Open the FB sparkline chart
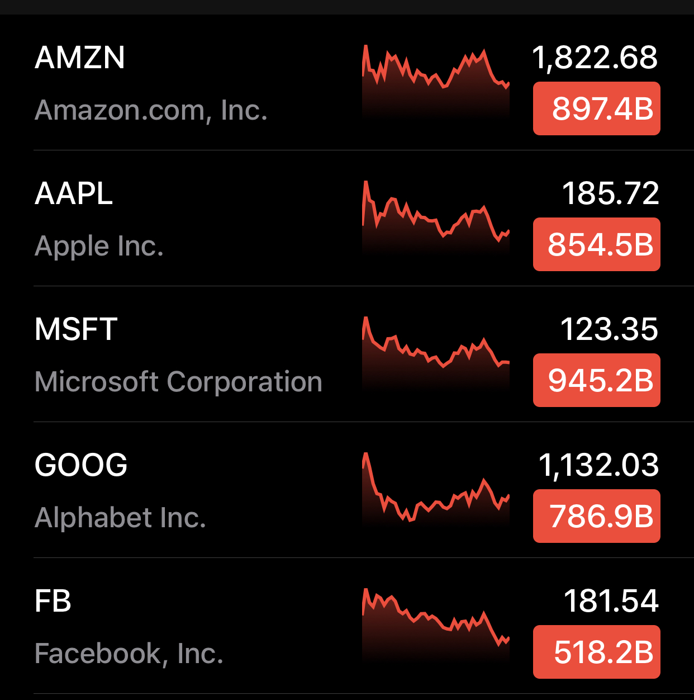The width and height of the screenshot is (694, 700). 436,623
